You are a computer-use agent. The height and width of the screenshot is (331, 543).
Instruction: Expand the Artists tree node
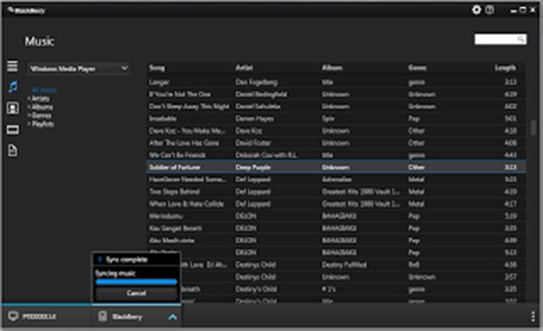tap(29, 99)
